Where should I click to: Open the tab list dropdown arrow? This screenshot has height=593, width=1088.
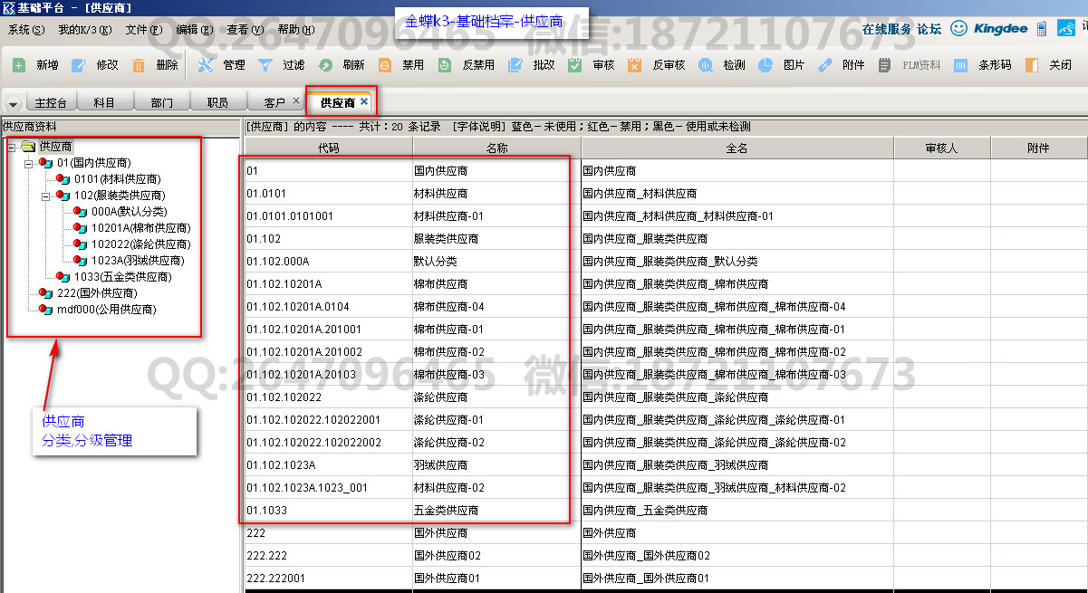[13, 104]
